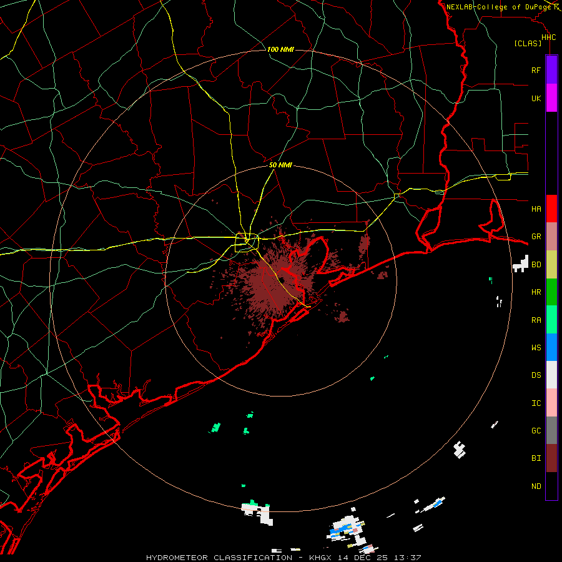The height and width of the screenshot is (562, 562).
Task: Click the UK legend label
Action: 536,98
